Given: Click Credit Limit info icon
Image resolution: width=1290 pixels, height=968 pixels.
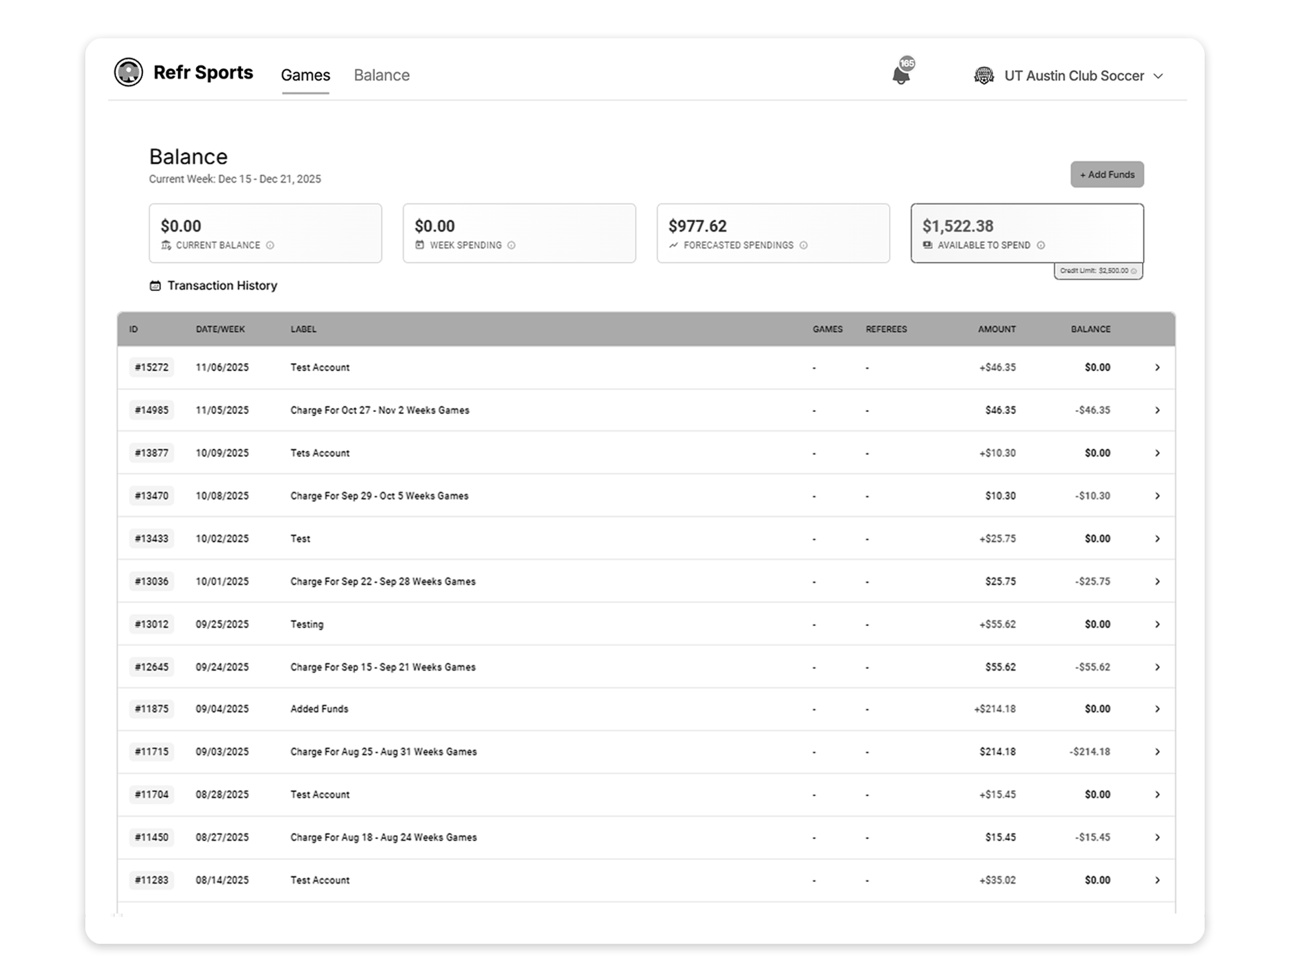Looking at the screenshot, I should click(1134, 271).
